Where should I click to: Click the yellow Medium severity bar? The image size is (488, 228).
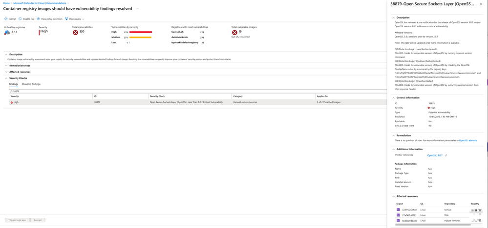point(140,37)
